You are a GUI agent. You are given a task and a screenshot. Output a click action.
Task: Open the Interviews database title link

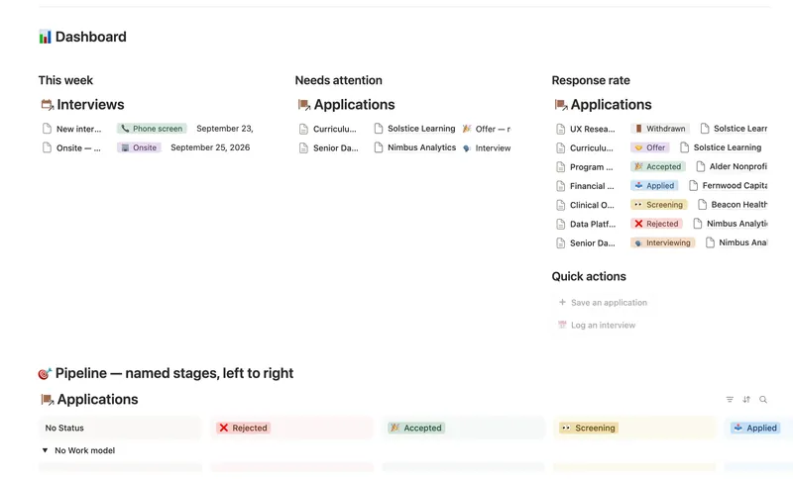[x=90, y=105]
